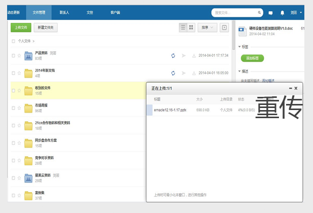Open the notifications bell icon
The width and height of the screenshot is (313, 213).
283,13
